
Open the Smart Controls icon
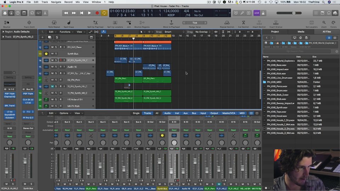tap(32, 13)
